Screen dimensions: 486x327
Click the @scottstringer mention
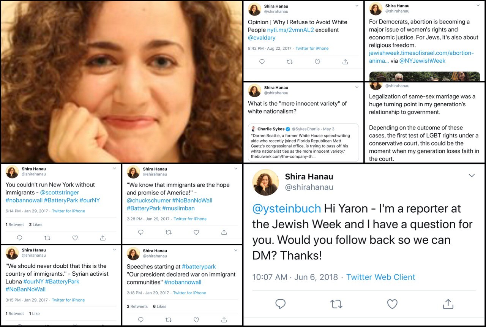60,193
